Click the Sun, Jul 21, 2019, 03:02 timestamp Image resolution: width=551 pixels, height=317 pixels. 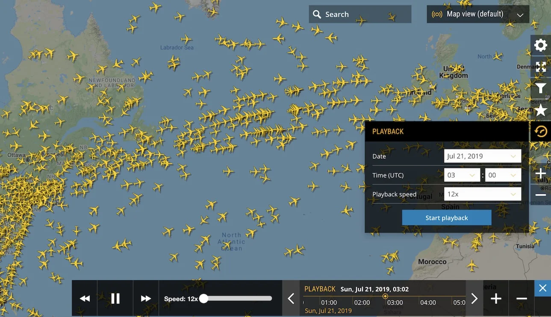(x=374, y=289)
